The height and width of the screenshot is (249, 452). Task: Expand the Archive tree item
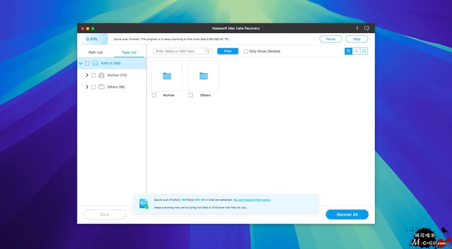pyautogui.click(x=87, y=75)
